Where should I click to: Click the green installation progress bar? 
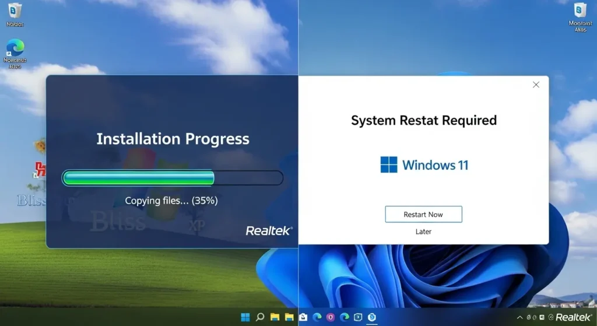tap(173, 178)
